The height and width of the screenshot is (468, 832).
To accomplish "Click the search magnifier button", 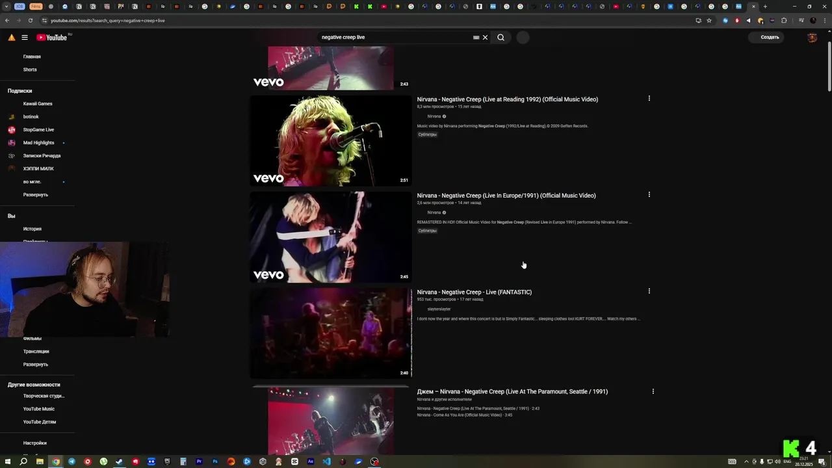I will pos(500,37).
